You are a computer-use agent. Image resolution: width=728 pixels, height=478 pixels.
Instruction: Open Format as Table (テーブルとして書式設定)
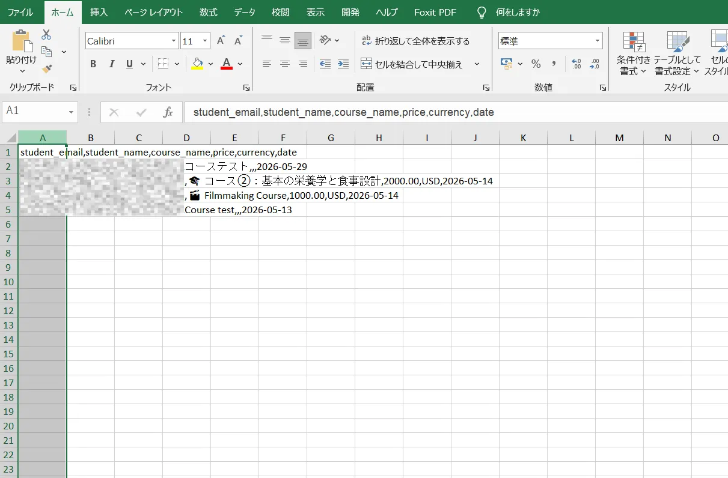[678, 53]
